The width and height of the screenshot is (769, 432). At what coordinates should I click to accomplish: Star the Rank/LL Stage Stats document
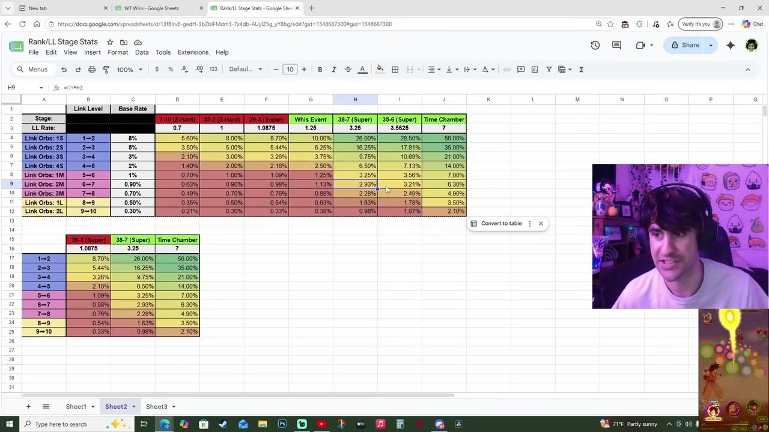coord(110,43)
